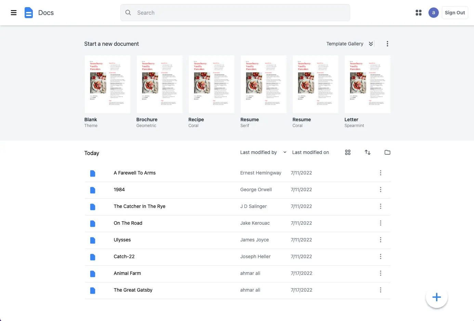The height and width of the screenshot is (321, 474).
Task: Open the Letter Spearmint template thumbnail
Action: (367, 84)
